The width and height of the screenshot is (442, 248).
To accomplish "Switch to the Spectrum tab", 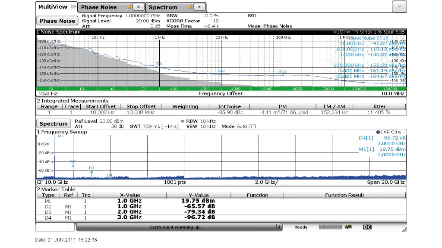I will click(164, 6).
